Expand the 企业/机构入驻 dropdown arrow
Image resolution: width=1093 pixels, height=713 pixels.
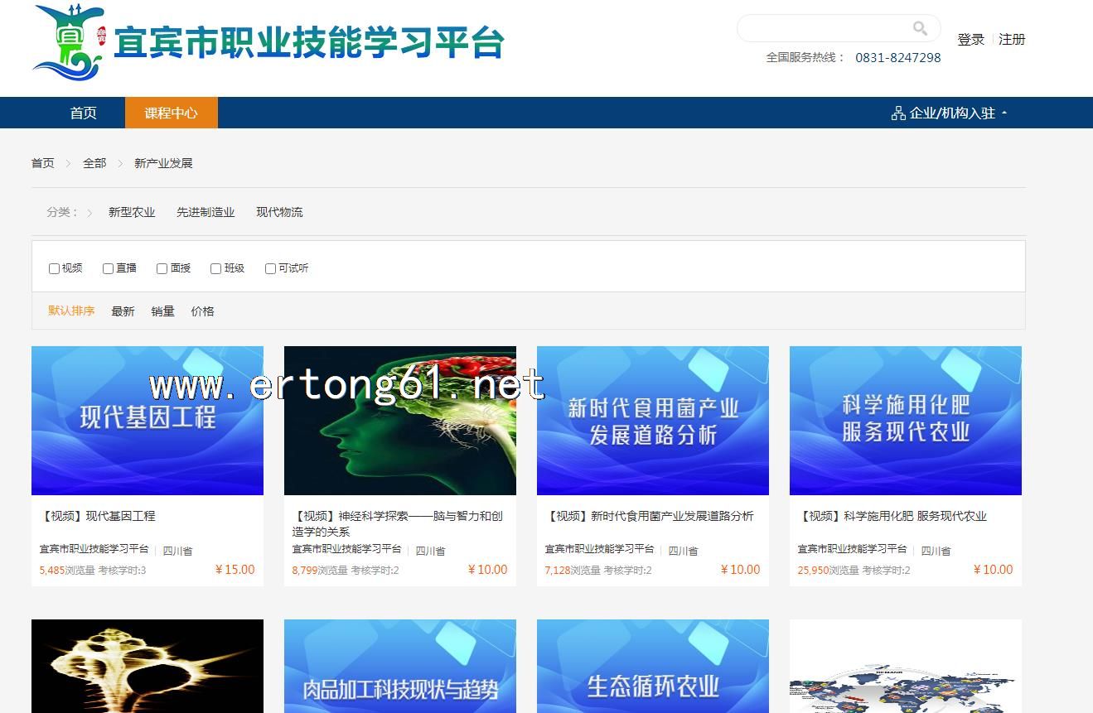point(1004,113)
